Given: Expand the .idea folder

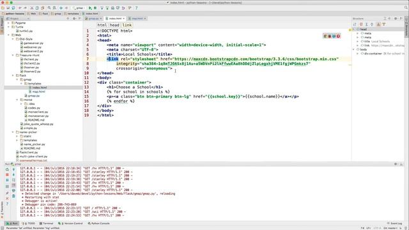Looking at the screenshot, I should click(21, 103).
